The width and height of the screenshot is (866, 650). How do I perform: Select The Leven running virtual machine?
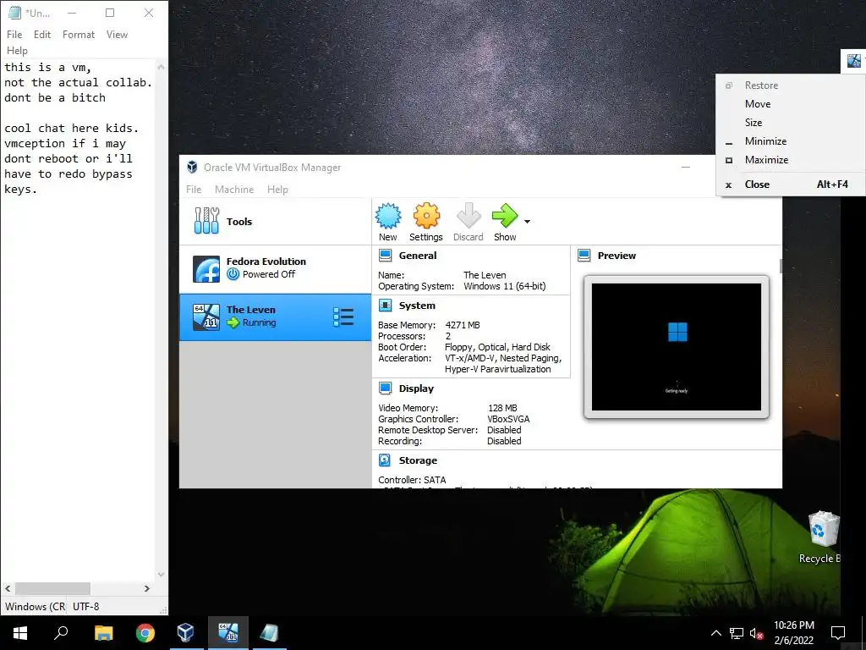point(275,317)
